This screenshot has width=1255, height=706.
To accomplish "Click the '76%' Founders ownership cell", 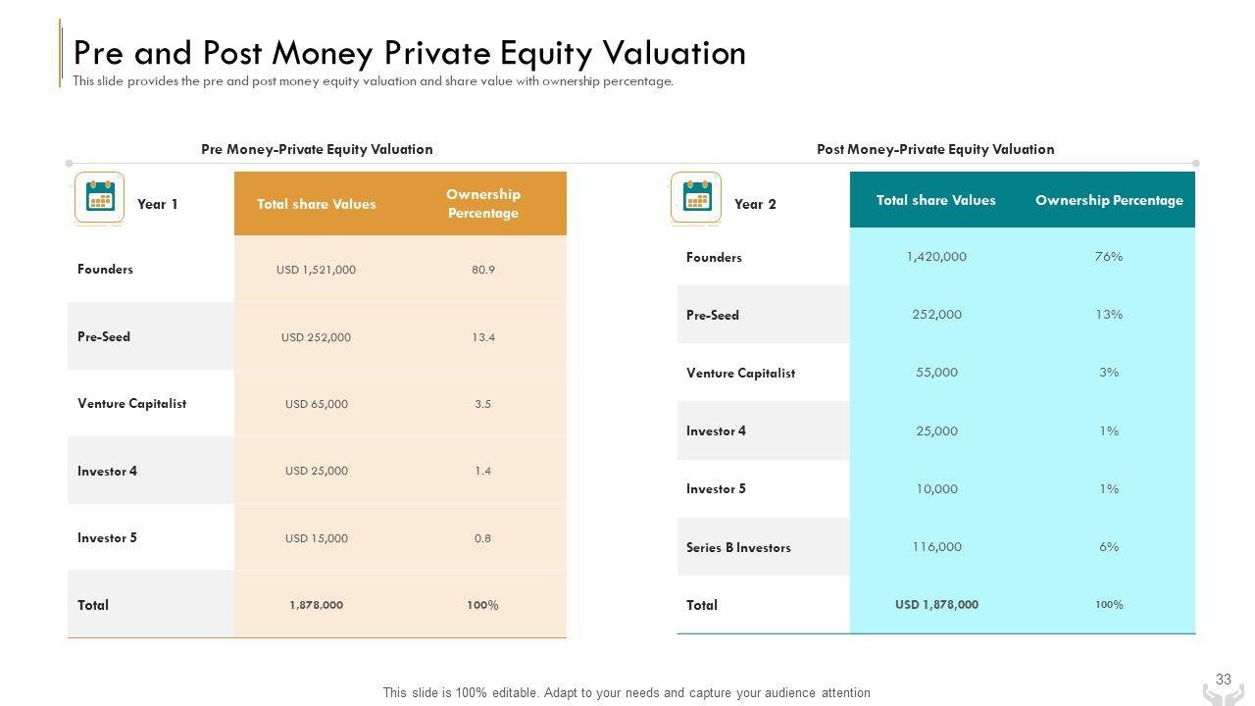I will [x=1109, y=257].
